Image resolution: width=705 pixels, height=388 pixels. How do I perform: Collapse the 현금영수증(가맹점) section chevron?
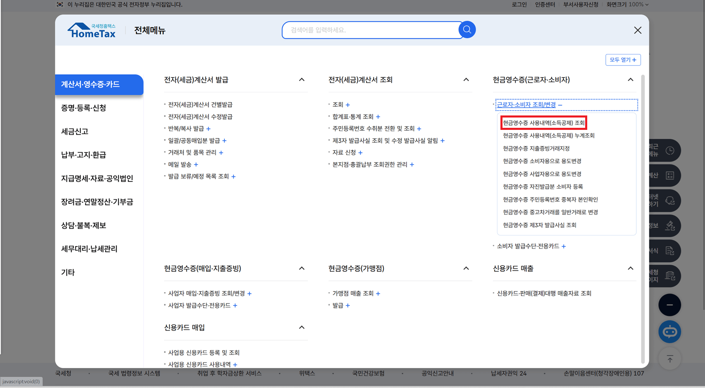(x=466, y=268)
